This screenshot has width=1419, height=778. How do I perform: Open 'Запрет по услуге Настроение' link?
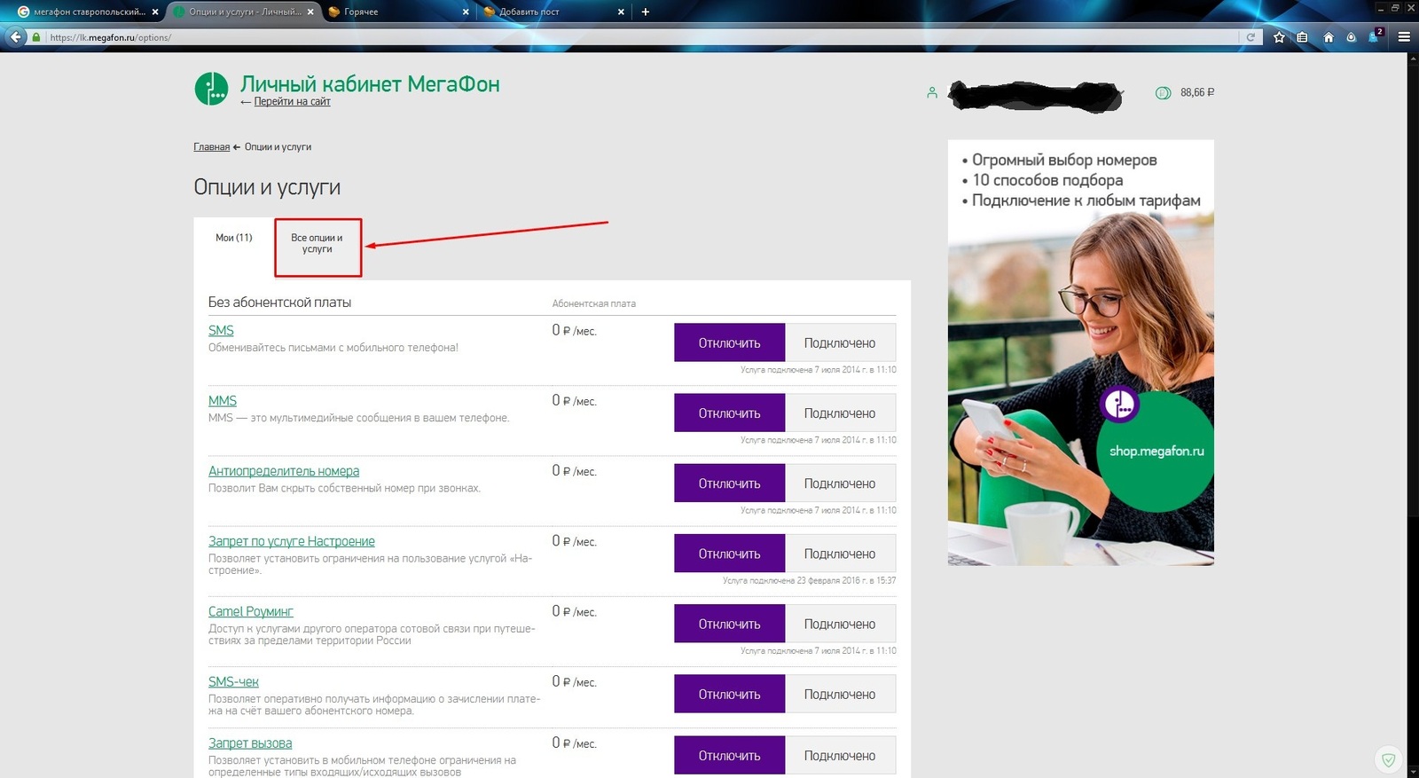pos(292,541)
